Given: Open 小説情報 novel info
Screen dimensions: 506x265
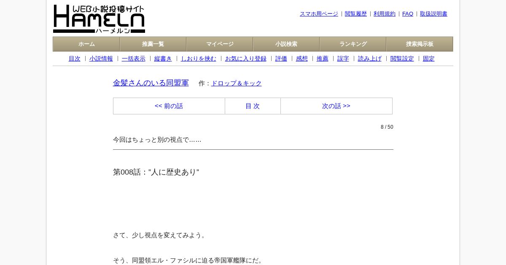Looking at the screenshot, I should (101, 59).
